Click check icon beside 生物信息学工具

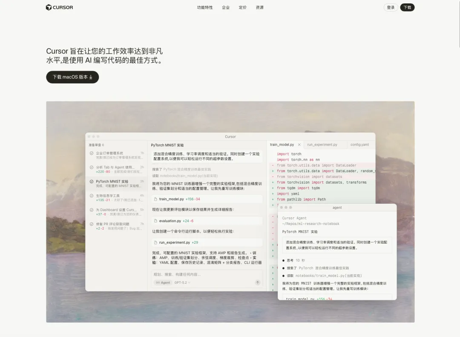pos(92,196)
